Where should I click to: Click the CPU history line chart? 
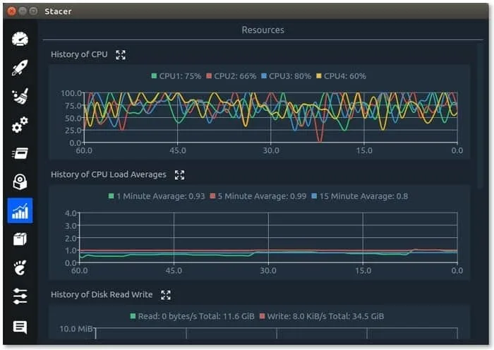[270, 117]
